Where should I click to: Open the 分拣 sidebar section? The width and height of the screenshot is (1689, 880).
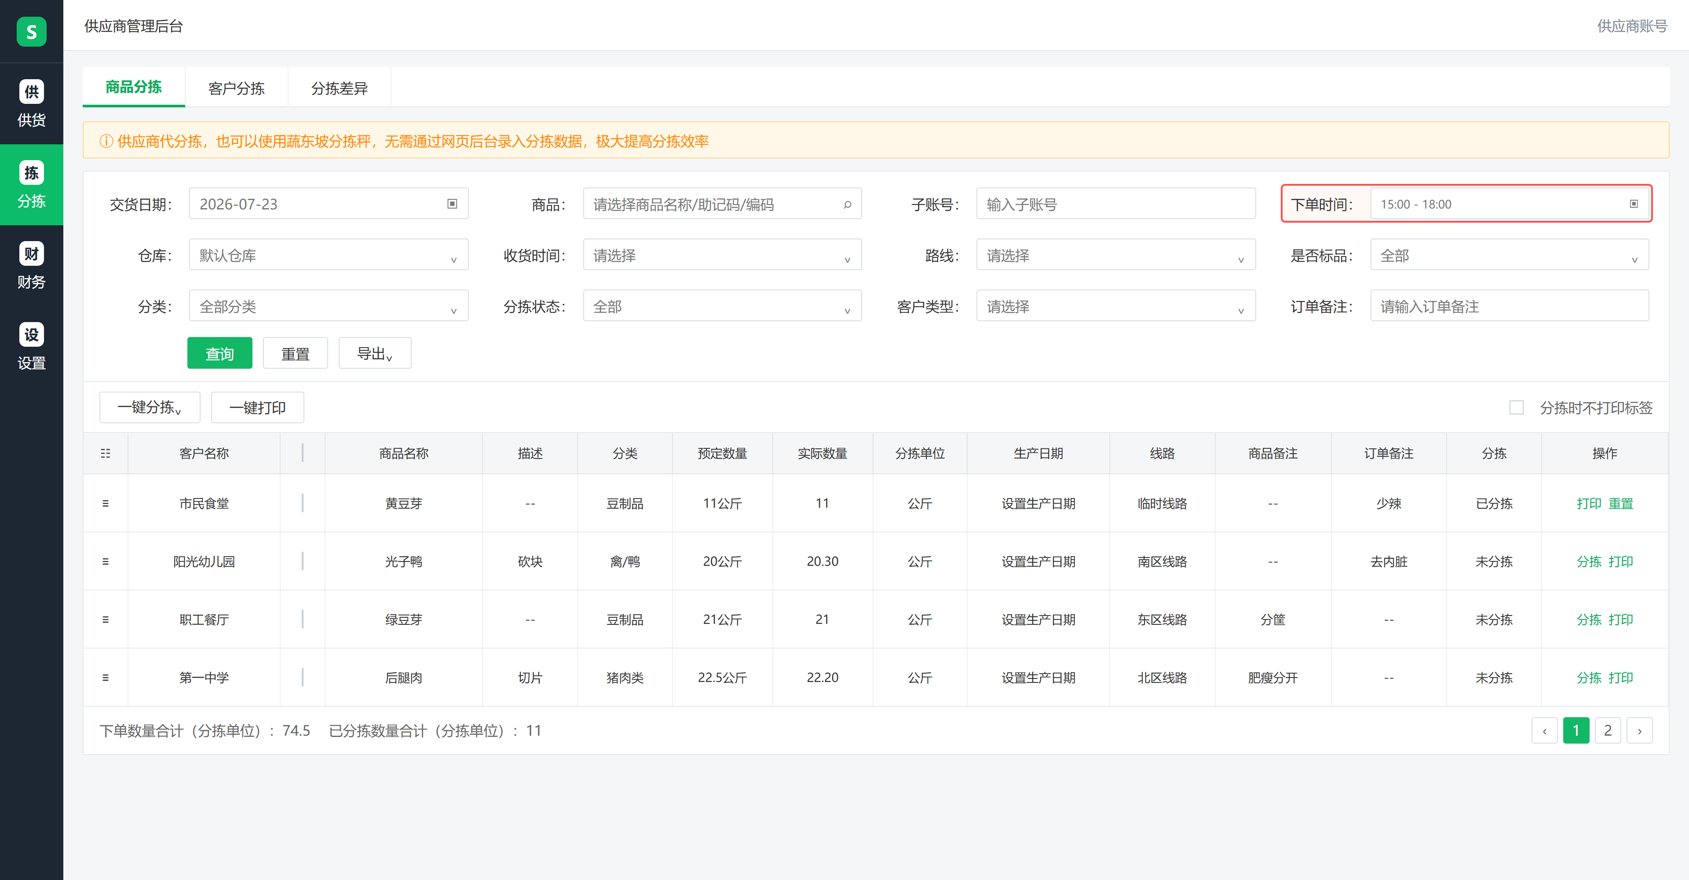pyautogui.click(x=32, y=185)
